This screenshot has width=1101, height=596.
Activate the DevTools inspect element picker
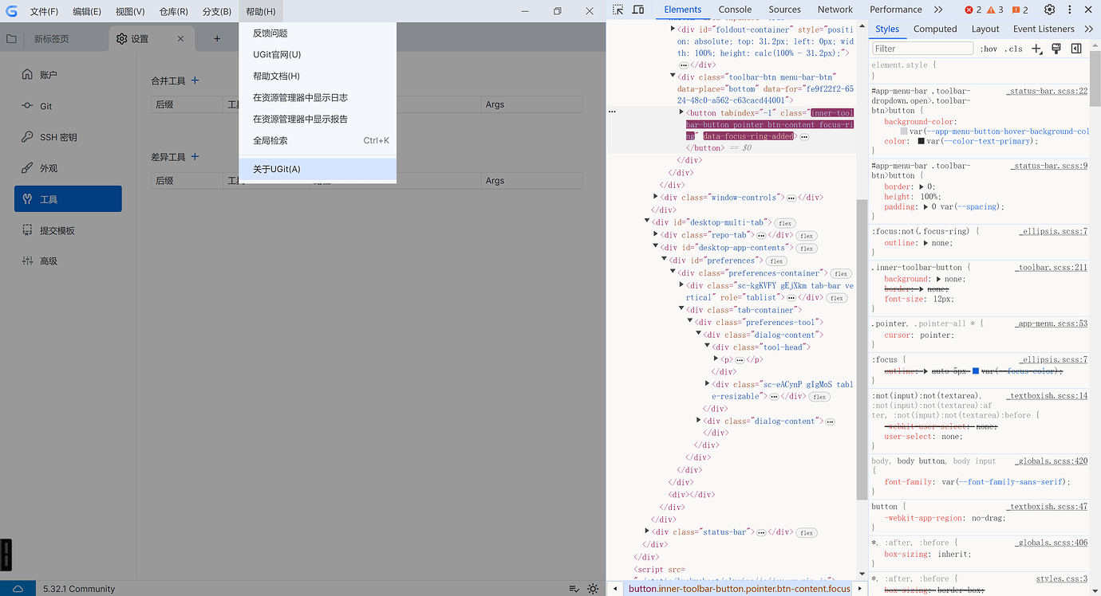[x=618, y=10]
